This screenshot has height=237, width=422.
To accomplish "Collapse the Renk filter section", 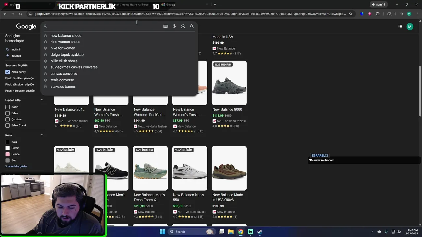I will click(x=42, y=135).
